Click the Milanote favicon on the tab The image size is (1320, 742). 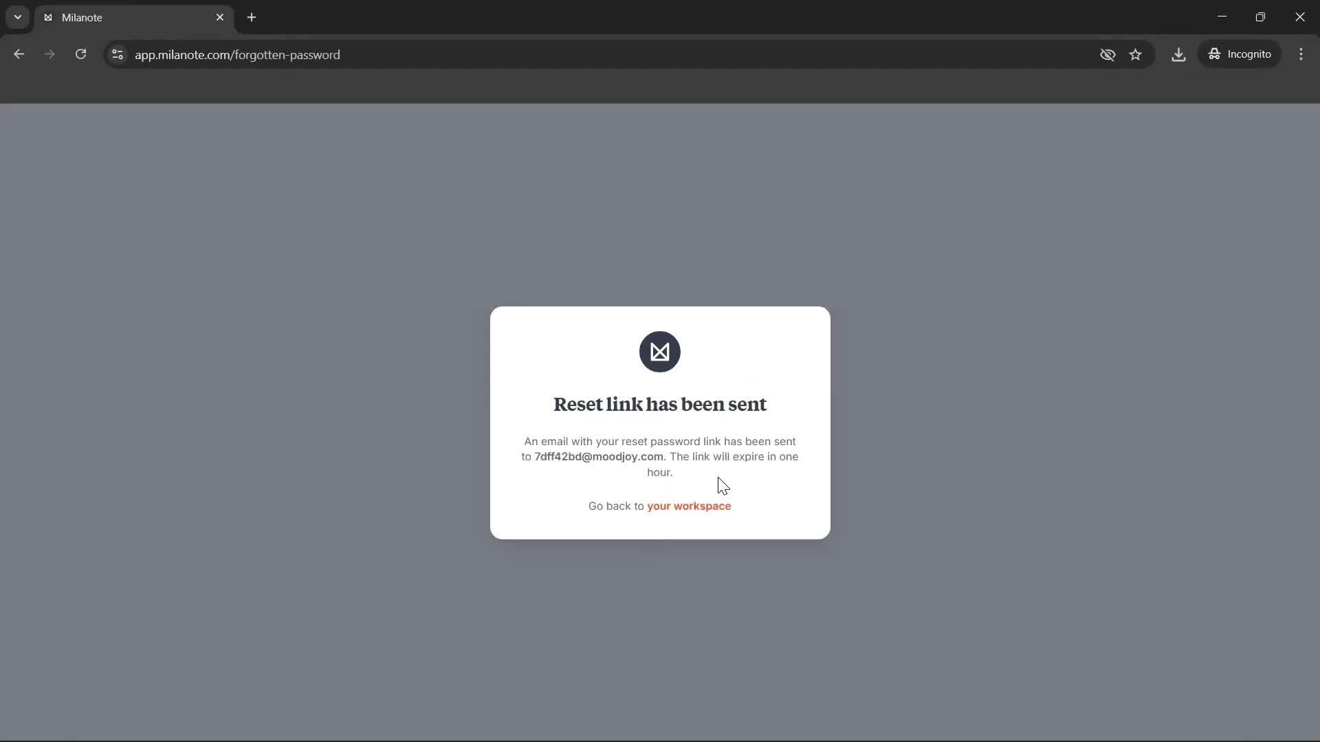[48, 17]
